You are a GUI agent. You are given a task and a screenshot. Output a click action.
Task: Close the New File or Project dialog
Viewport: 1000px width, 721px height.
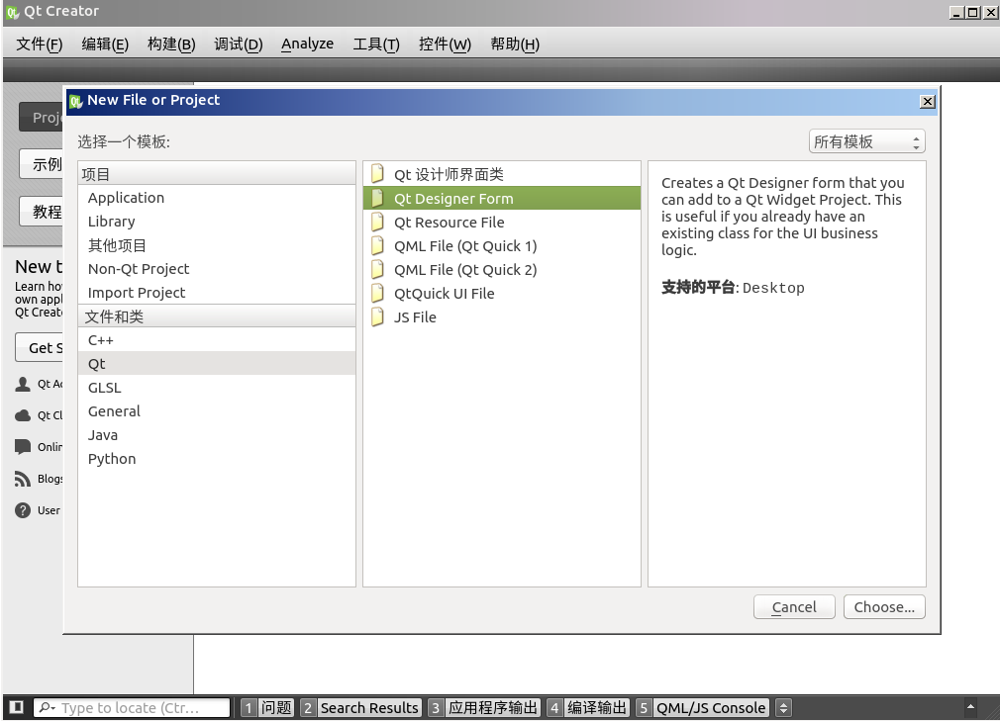928,101
